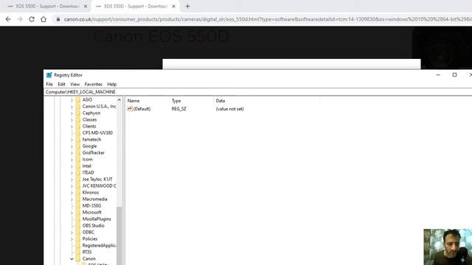Expand the Policies key
Screen dimensions: 472x265
pos(72,239)
